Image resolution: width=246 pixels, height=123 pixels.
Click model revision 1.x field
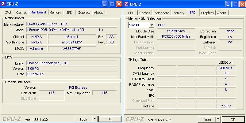[101, 30]
